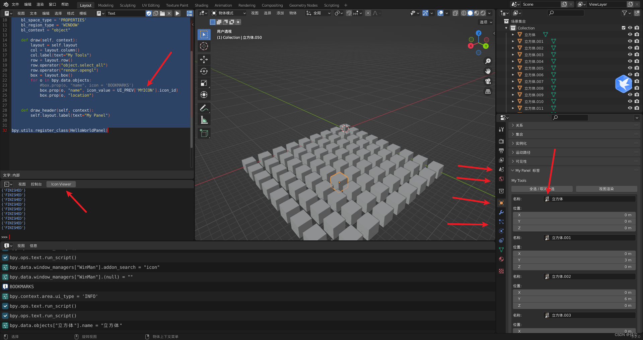643x340 pixels.
Task: Click the Y location field showing 3 m
Action: (x=575, y=260)
